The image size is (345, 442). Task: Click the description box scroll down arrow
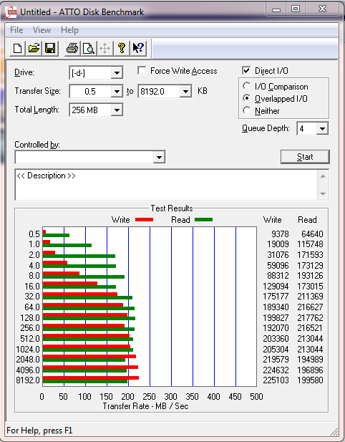(x=323, y=194)
